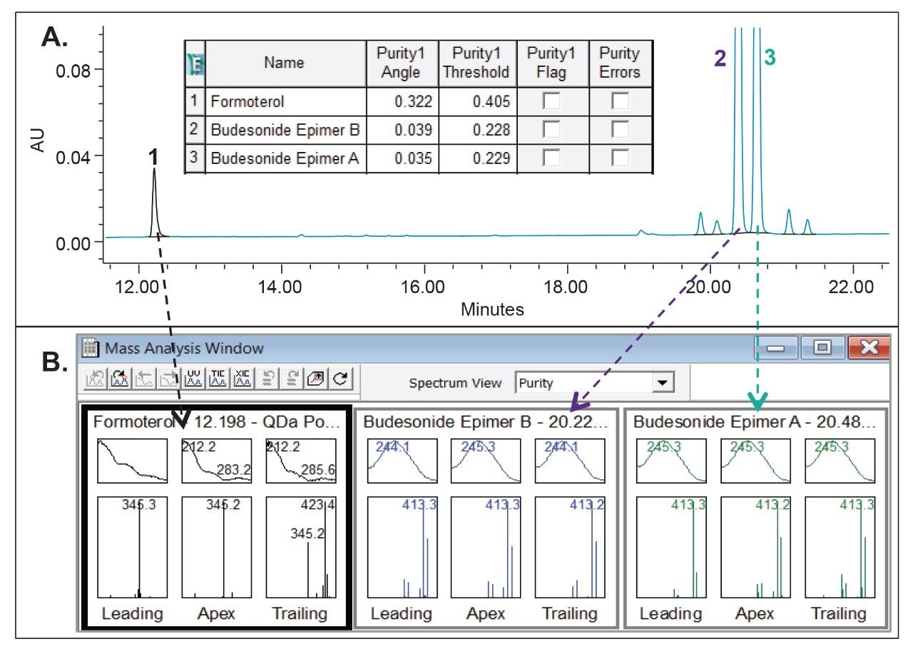Select the Budesonide Epimer A spectrum panel title
This screenshot has height=654, width=913.
pyautogui.click(x=755, y=421)
